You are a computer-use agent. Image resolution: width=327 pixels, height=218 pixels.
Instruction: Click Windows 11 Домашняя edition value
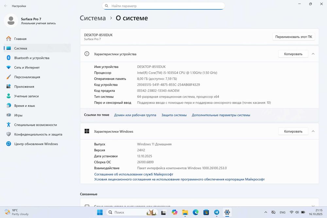pos(154,144)
